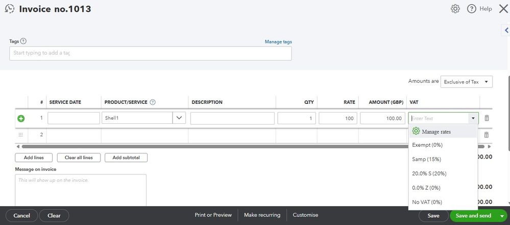Click the QTY field showing 1
The width and height of the screenshot is (510, 225).
[297, 118]
